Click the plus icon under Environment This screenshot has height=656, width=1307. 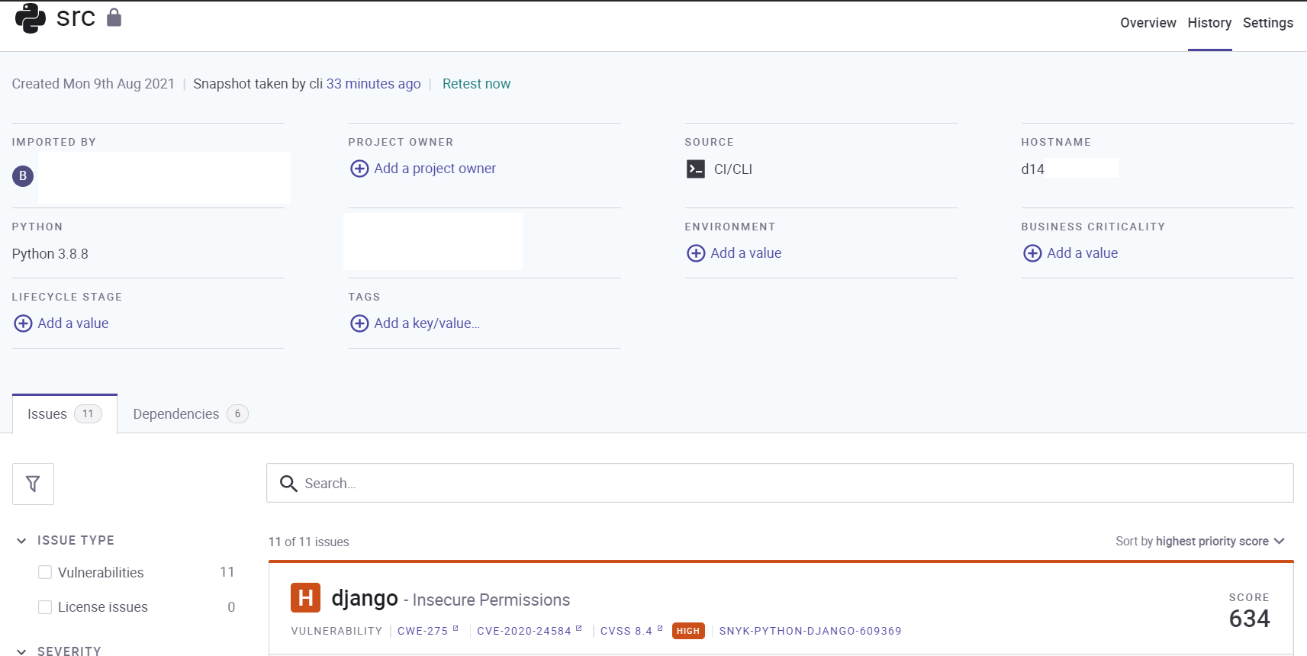(696, 253)
